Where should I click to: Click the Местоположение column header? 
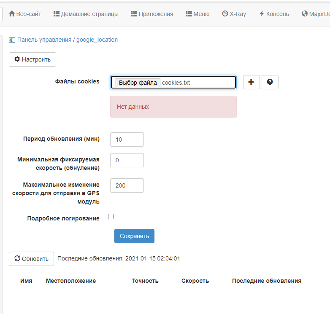point(71,281)
